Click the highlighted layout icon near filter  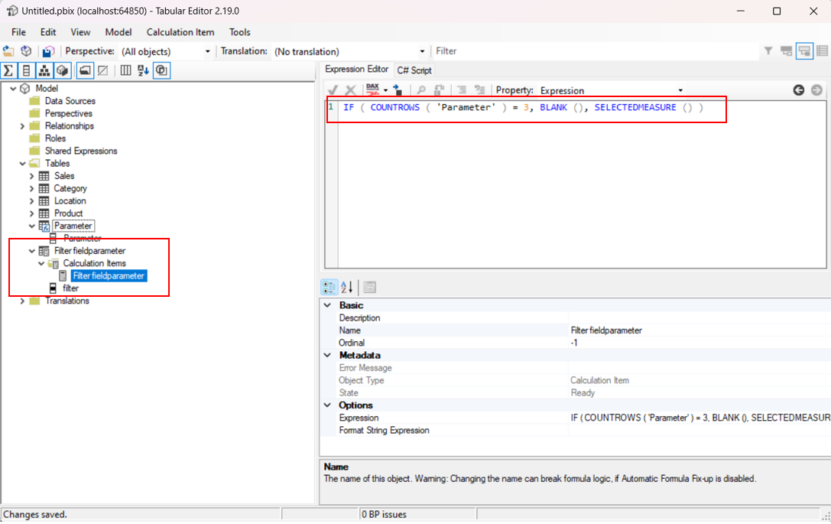[x=804, y=51]
